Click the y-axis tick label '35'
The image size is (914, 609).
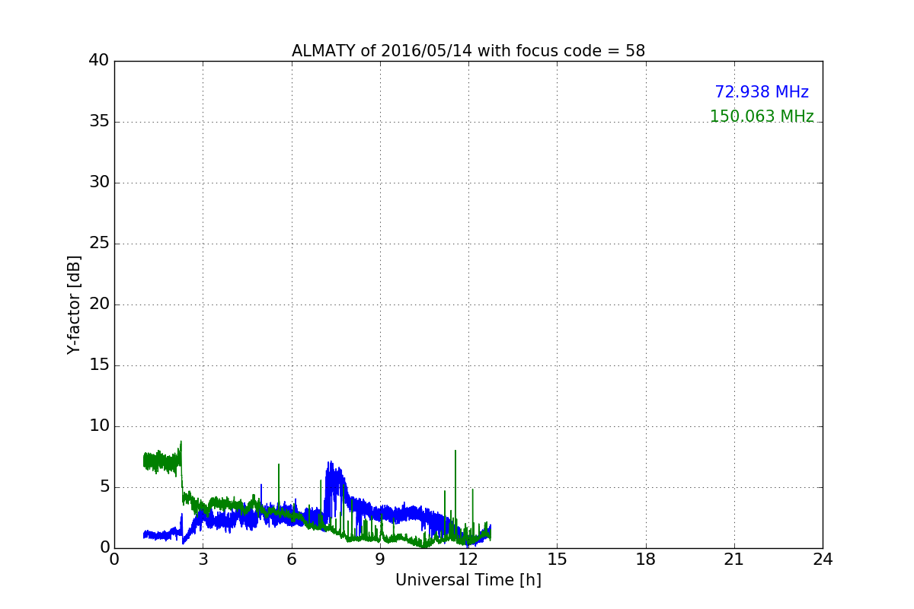[99, 122]
